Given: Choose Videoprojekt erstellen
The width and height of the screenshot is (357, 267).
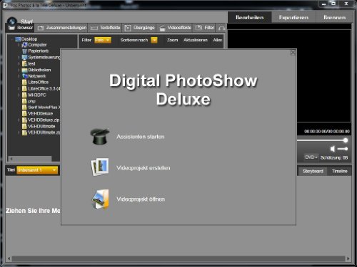Looking at the screenshot, I should tap(144, 168).
